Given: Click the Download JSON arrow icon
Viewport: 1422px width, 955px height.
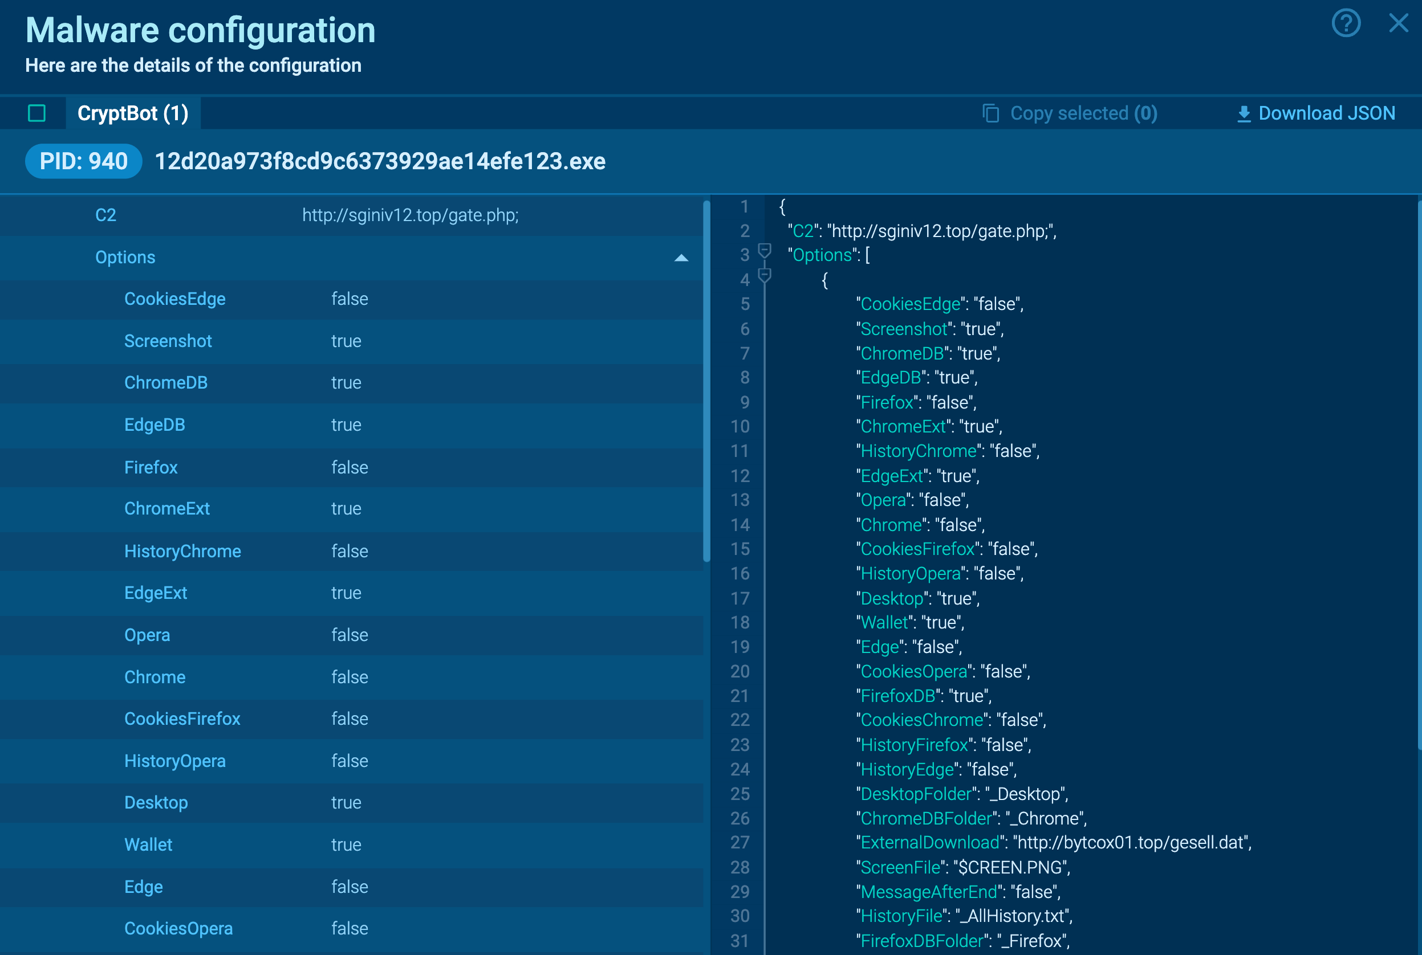Looking at the screenshot, I should [x=1244, y=114].
